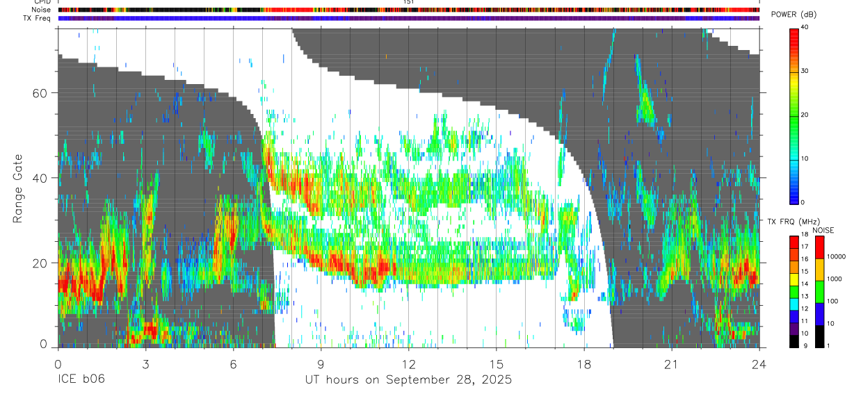Select black 1-10 segment of NOISE legend

tap(819, 336)
